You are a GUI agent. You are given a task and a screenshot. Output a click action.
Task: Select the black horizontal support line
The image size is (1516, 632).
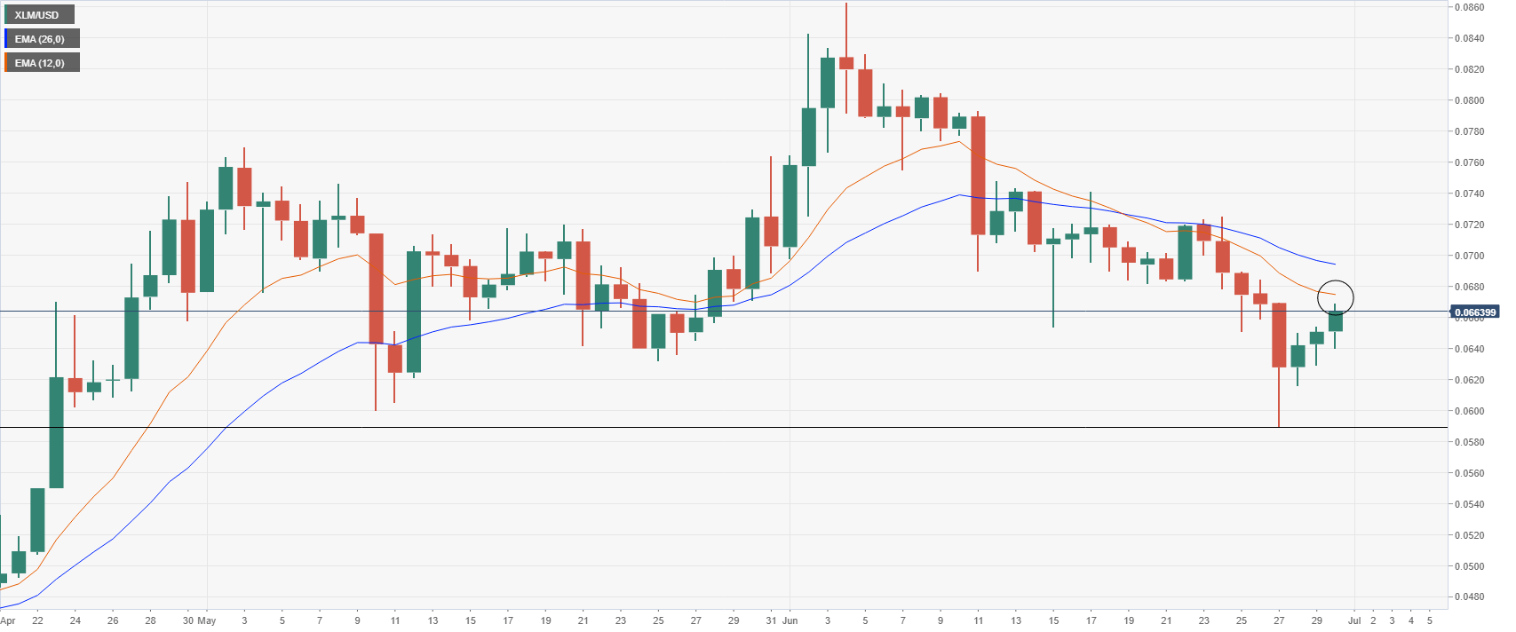click(x=724, y=428)
